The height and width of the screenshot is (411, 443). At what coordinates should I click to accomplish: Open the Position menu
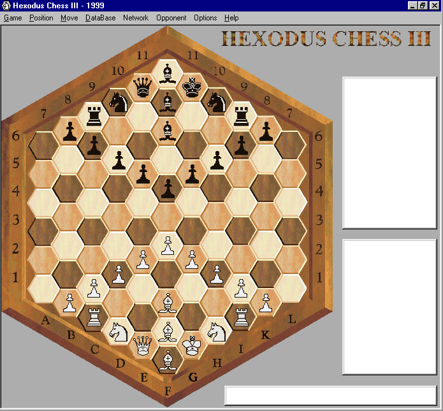(x=41, y=18)
